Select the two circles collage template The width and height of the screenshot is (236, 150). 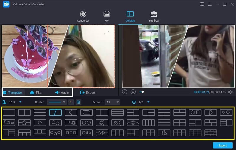coord(86,122)
